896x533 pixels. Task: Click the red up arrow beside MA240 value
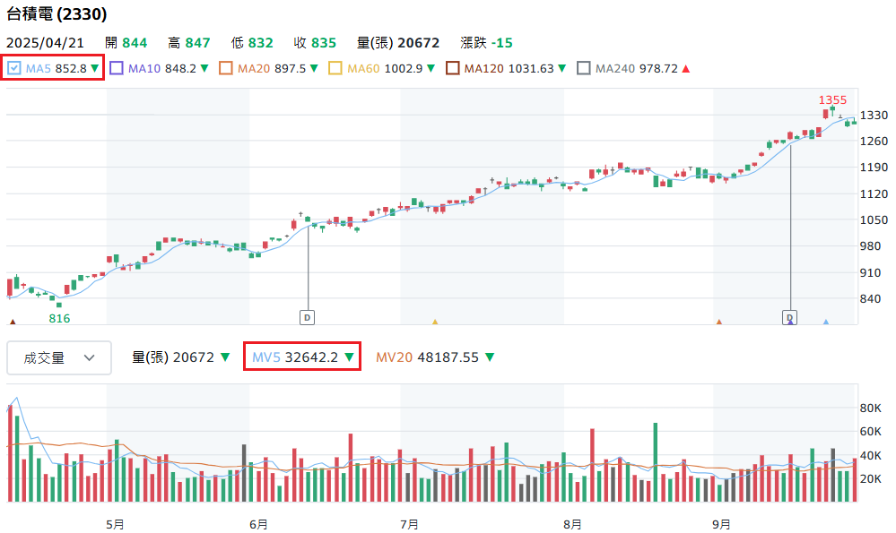[x=686, y=68]
